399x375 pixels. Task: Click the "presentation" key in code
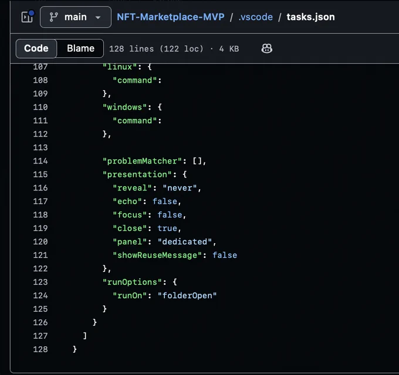(x=137, y=175)
